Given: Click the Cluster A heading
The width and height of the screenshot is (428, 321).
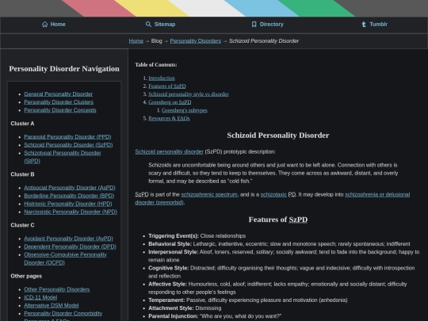Looking at the screenshot, I should pos(22,124).
